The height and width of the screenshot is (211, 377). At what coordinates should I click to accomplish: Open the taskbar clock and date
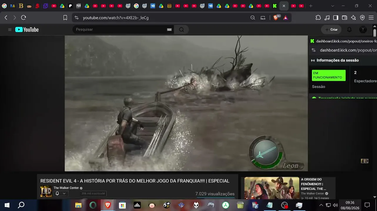(x=350, y=205)
